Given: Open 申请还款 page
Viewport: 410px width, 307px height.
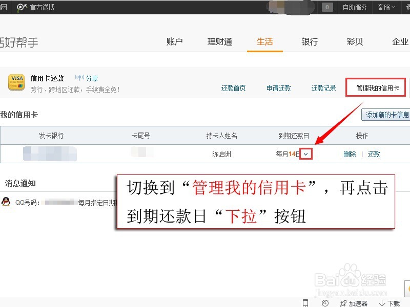Looking at the screenshot, I should [279, 87].
